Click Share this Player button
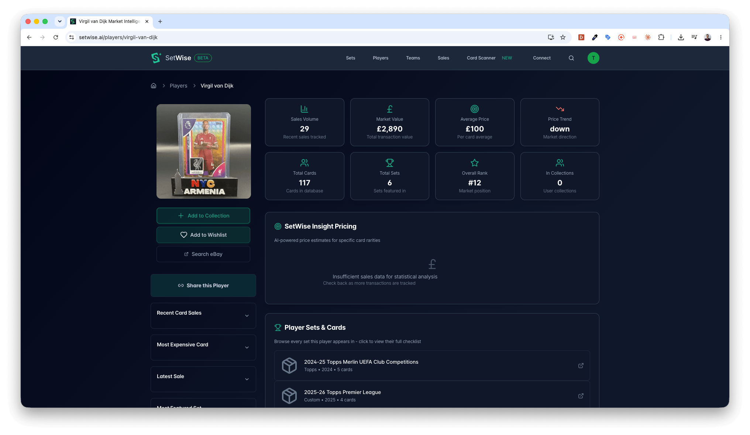This screenshot has height=435, width=750. (x=203, y=285)
